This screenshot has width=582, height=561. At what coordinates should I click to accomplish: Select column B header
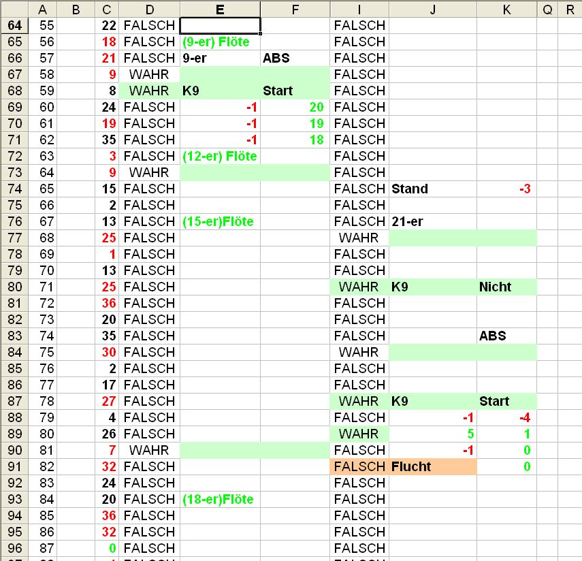76,10
